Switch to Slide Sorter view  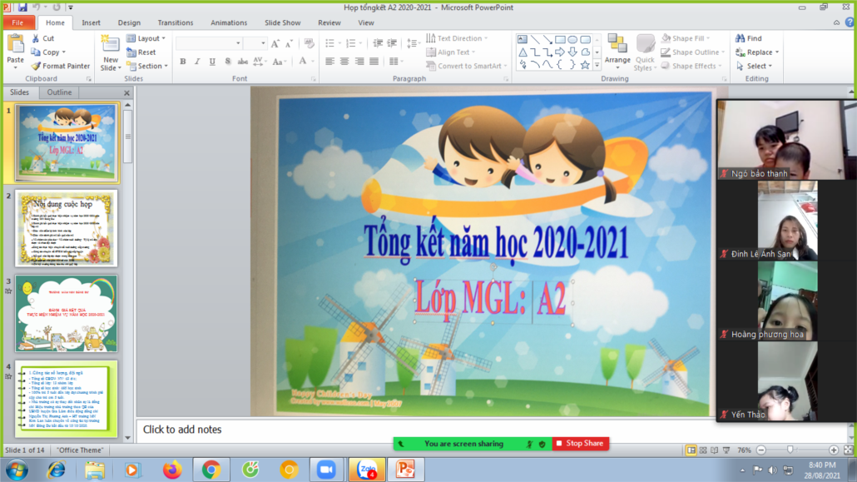(705, 450)
